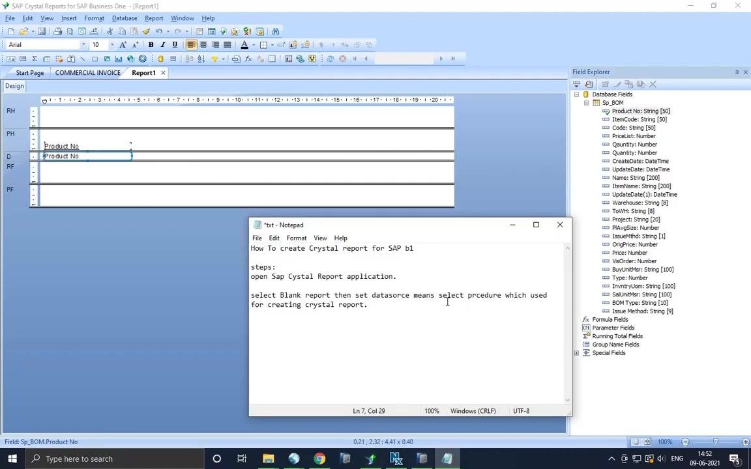Image resolution: width=751 pixels, height=469 pixels.
Task: Open the Arial font name dropdown
Action: pos(83,45)
